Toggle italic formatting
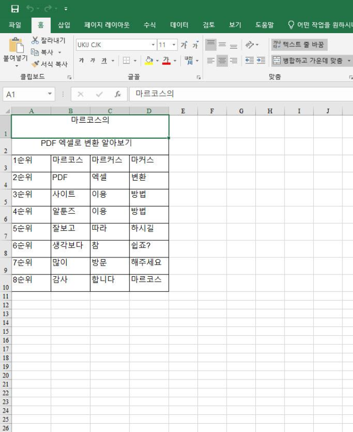Viewport: 353px width, 432px height. coord(93,60)
